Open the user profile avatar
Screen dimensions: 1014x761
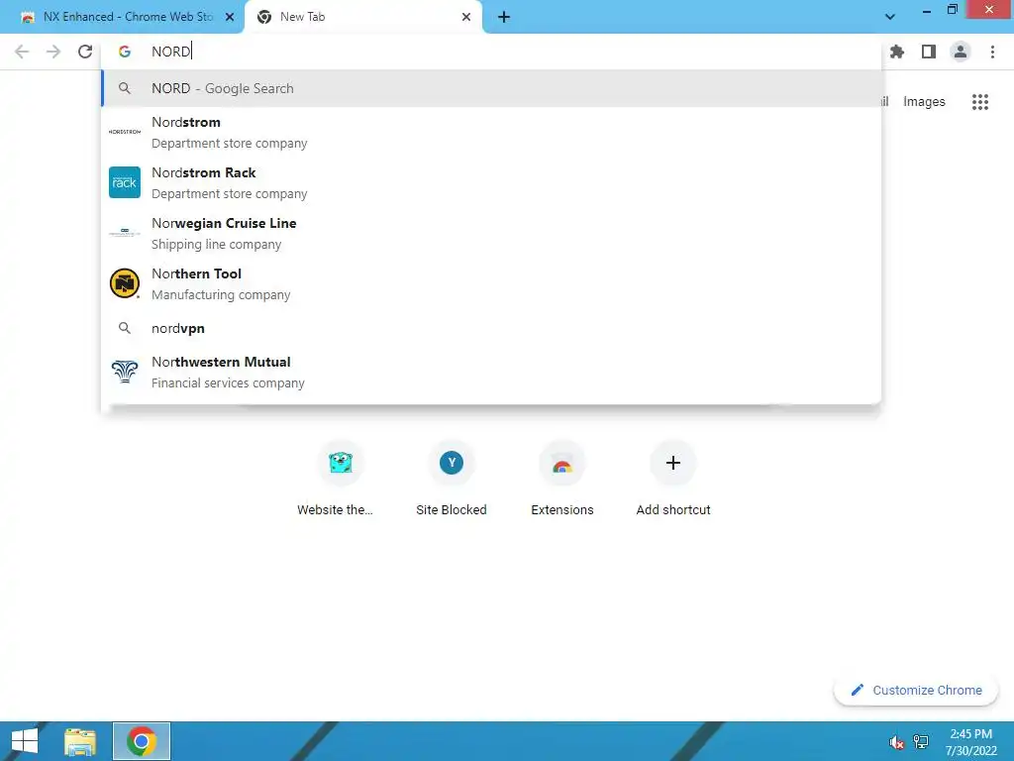click(961, 52)
